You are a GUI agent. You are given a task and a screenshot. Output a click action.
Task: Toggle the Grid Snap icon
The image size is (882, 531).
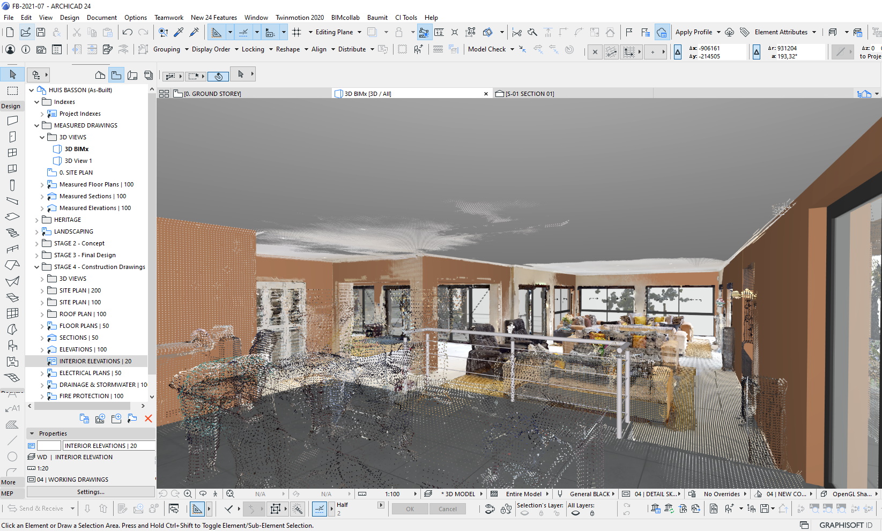(x=297, y=32)
